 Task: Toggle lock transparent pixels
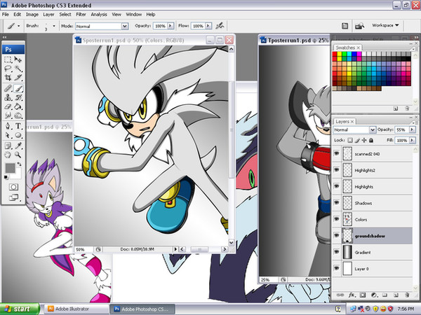(350, 140)
